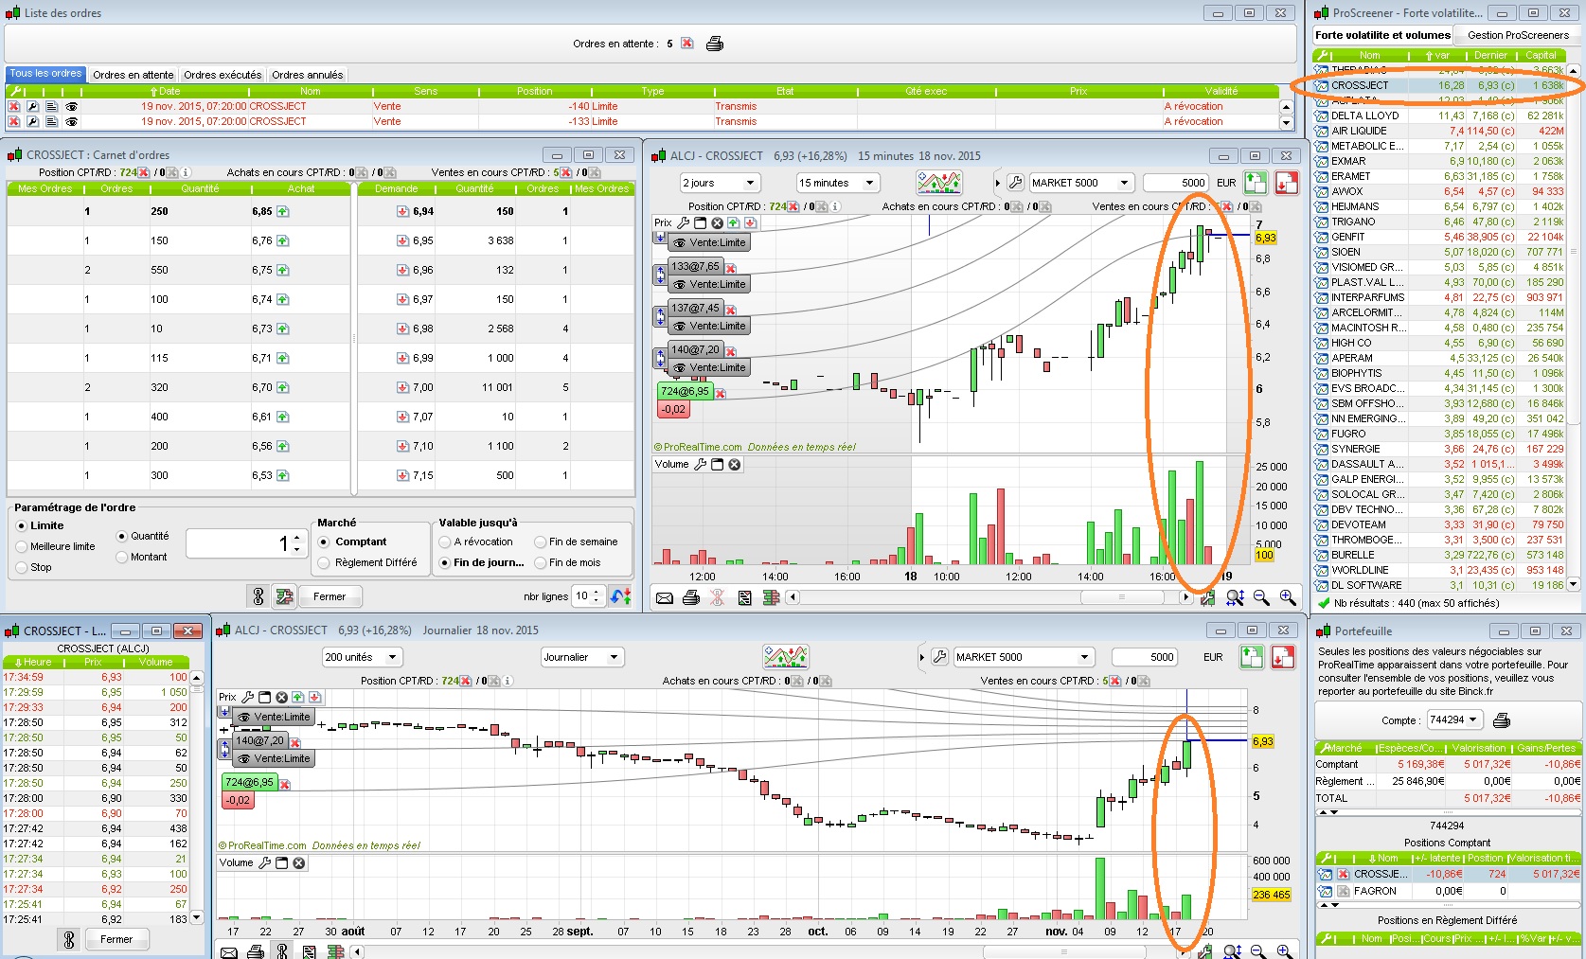
Task: Switch to the 'Ordres annulés' tab
Action: tap(308, 75)
